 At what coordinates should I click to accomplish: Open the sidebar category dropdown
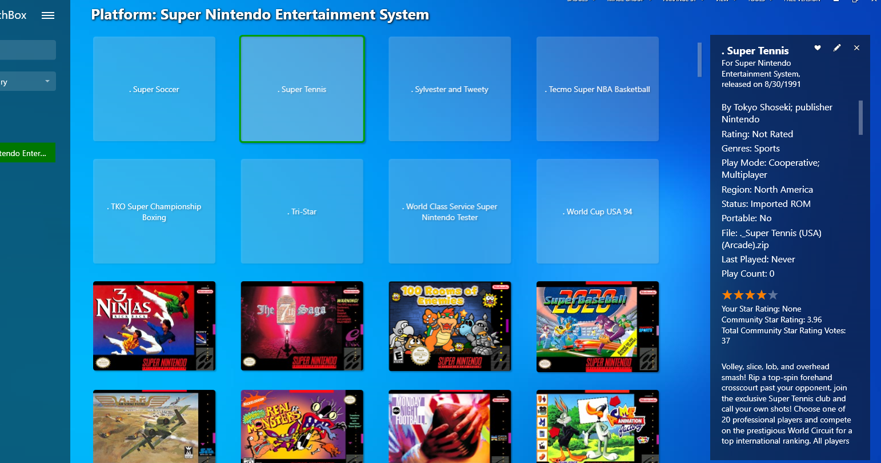(x=28, y=81)
